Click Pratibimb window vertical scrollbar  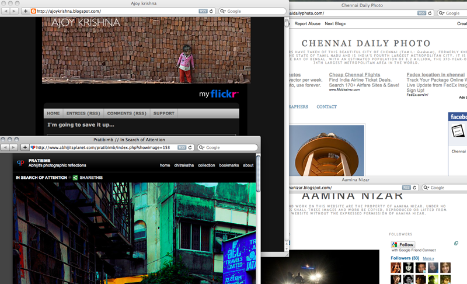(x=258, y=174)
